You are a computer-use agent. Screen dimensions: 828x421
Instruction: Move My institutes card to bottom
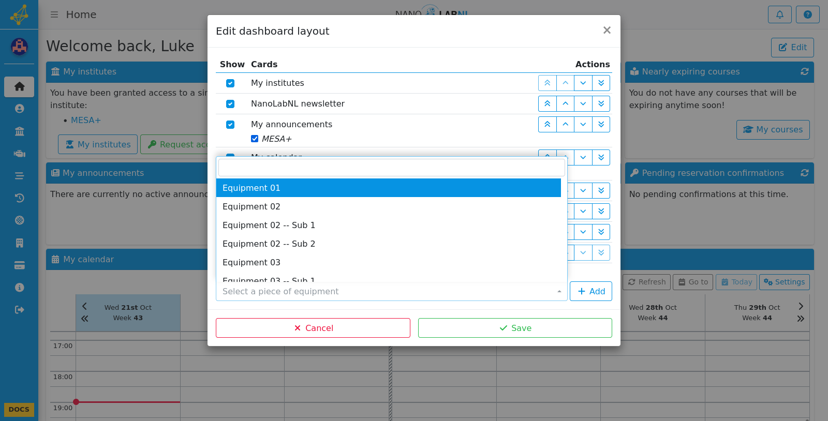(601, 83)
